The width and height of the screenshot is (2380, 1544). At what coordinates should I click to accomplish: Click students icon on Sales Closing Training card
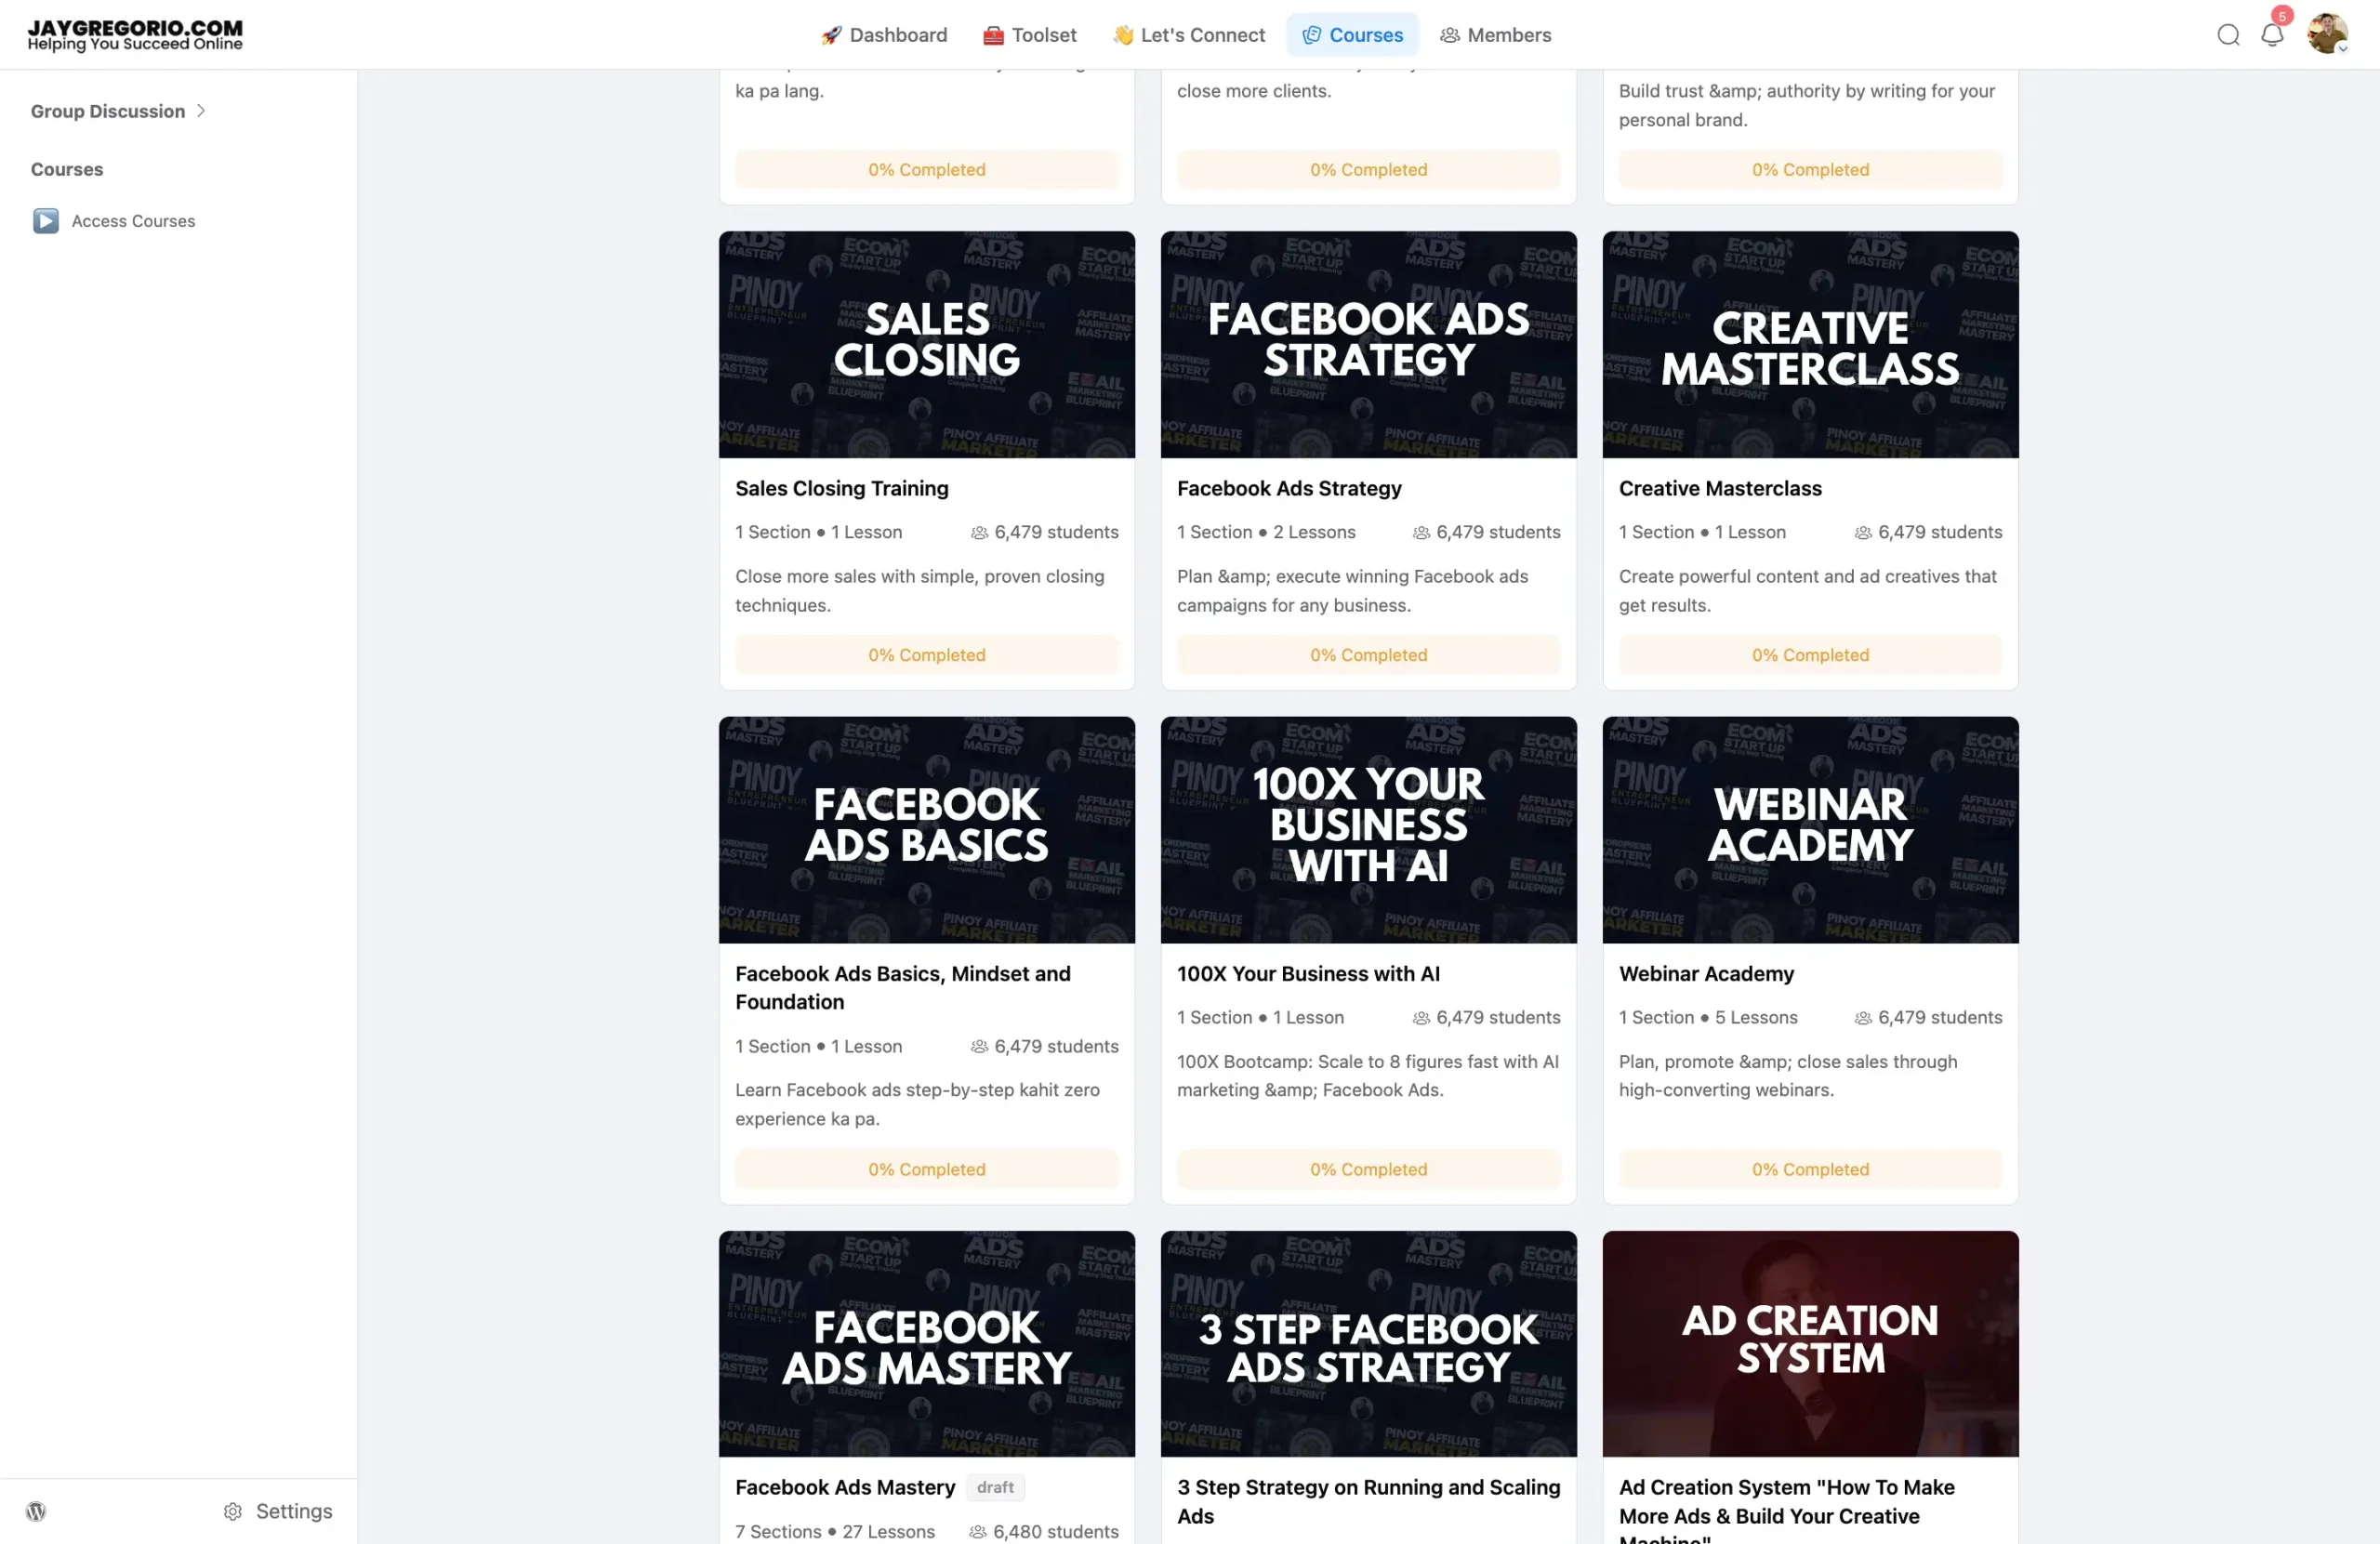979,533
